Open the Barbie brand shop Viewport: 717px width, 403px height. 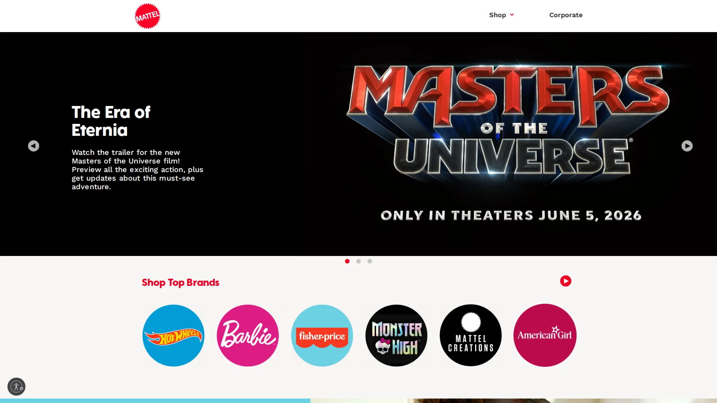[248, 335]
